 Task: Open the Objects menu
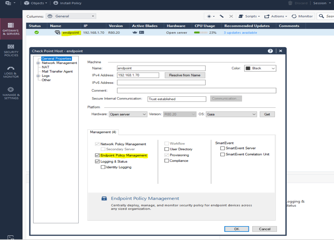point(35,3)
